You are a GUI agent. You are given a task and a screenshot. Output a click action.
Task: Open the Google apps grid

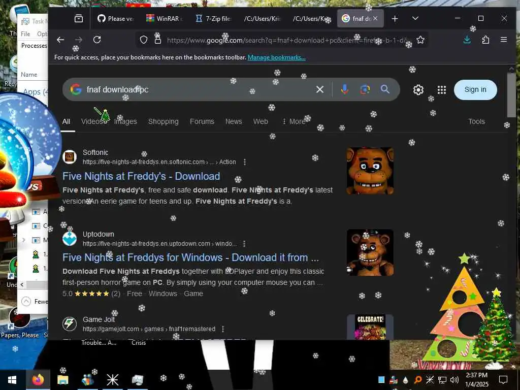click(442, 90)
